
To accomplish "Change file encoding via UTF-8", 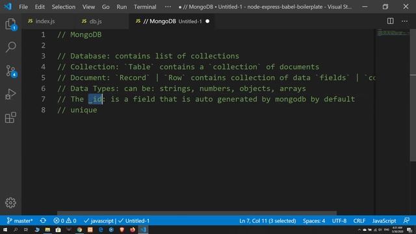I will [339, 221].
